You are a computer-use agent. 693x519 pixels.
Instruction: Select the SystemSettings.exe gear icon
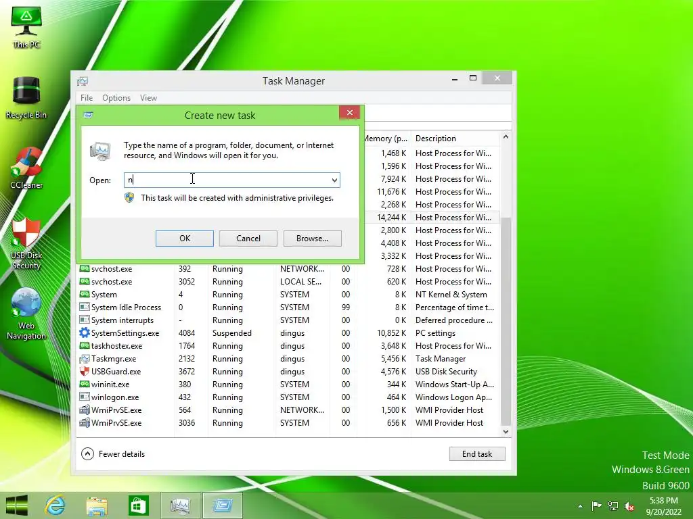tap(84, 332)
